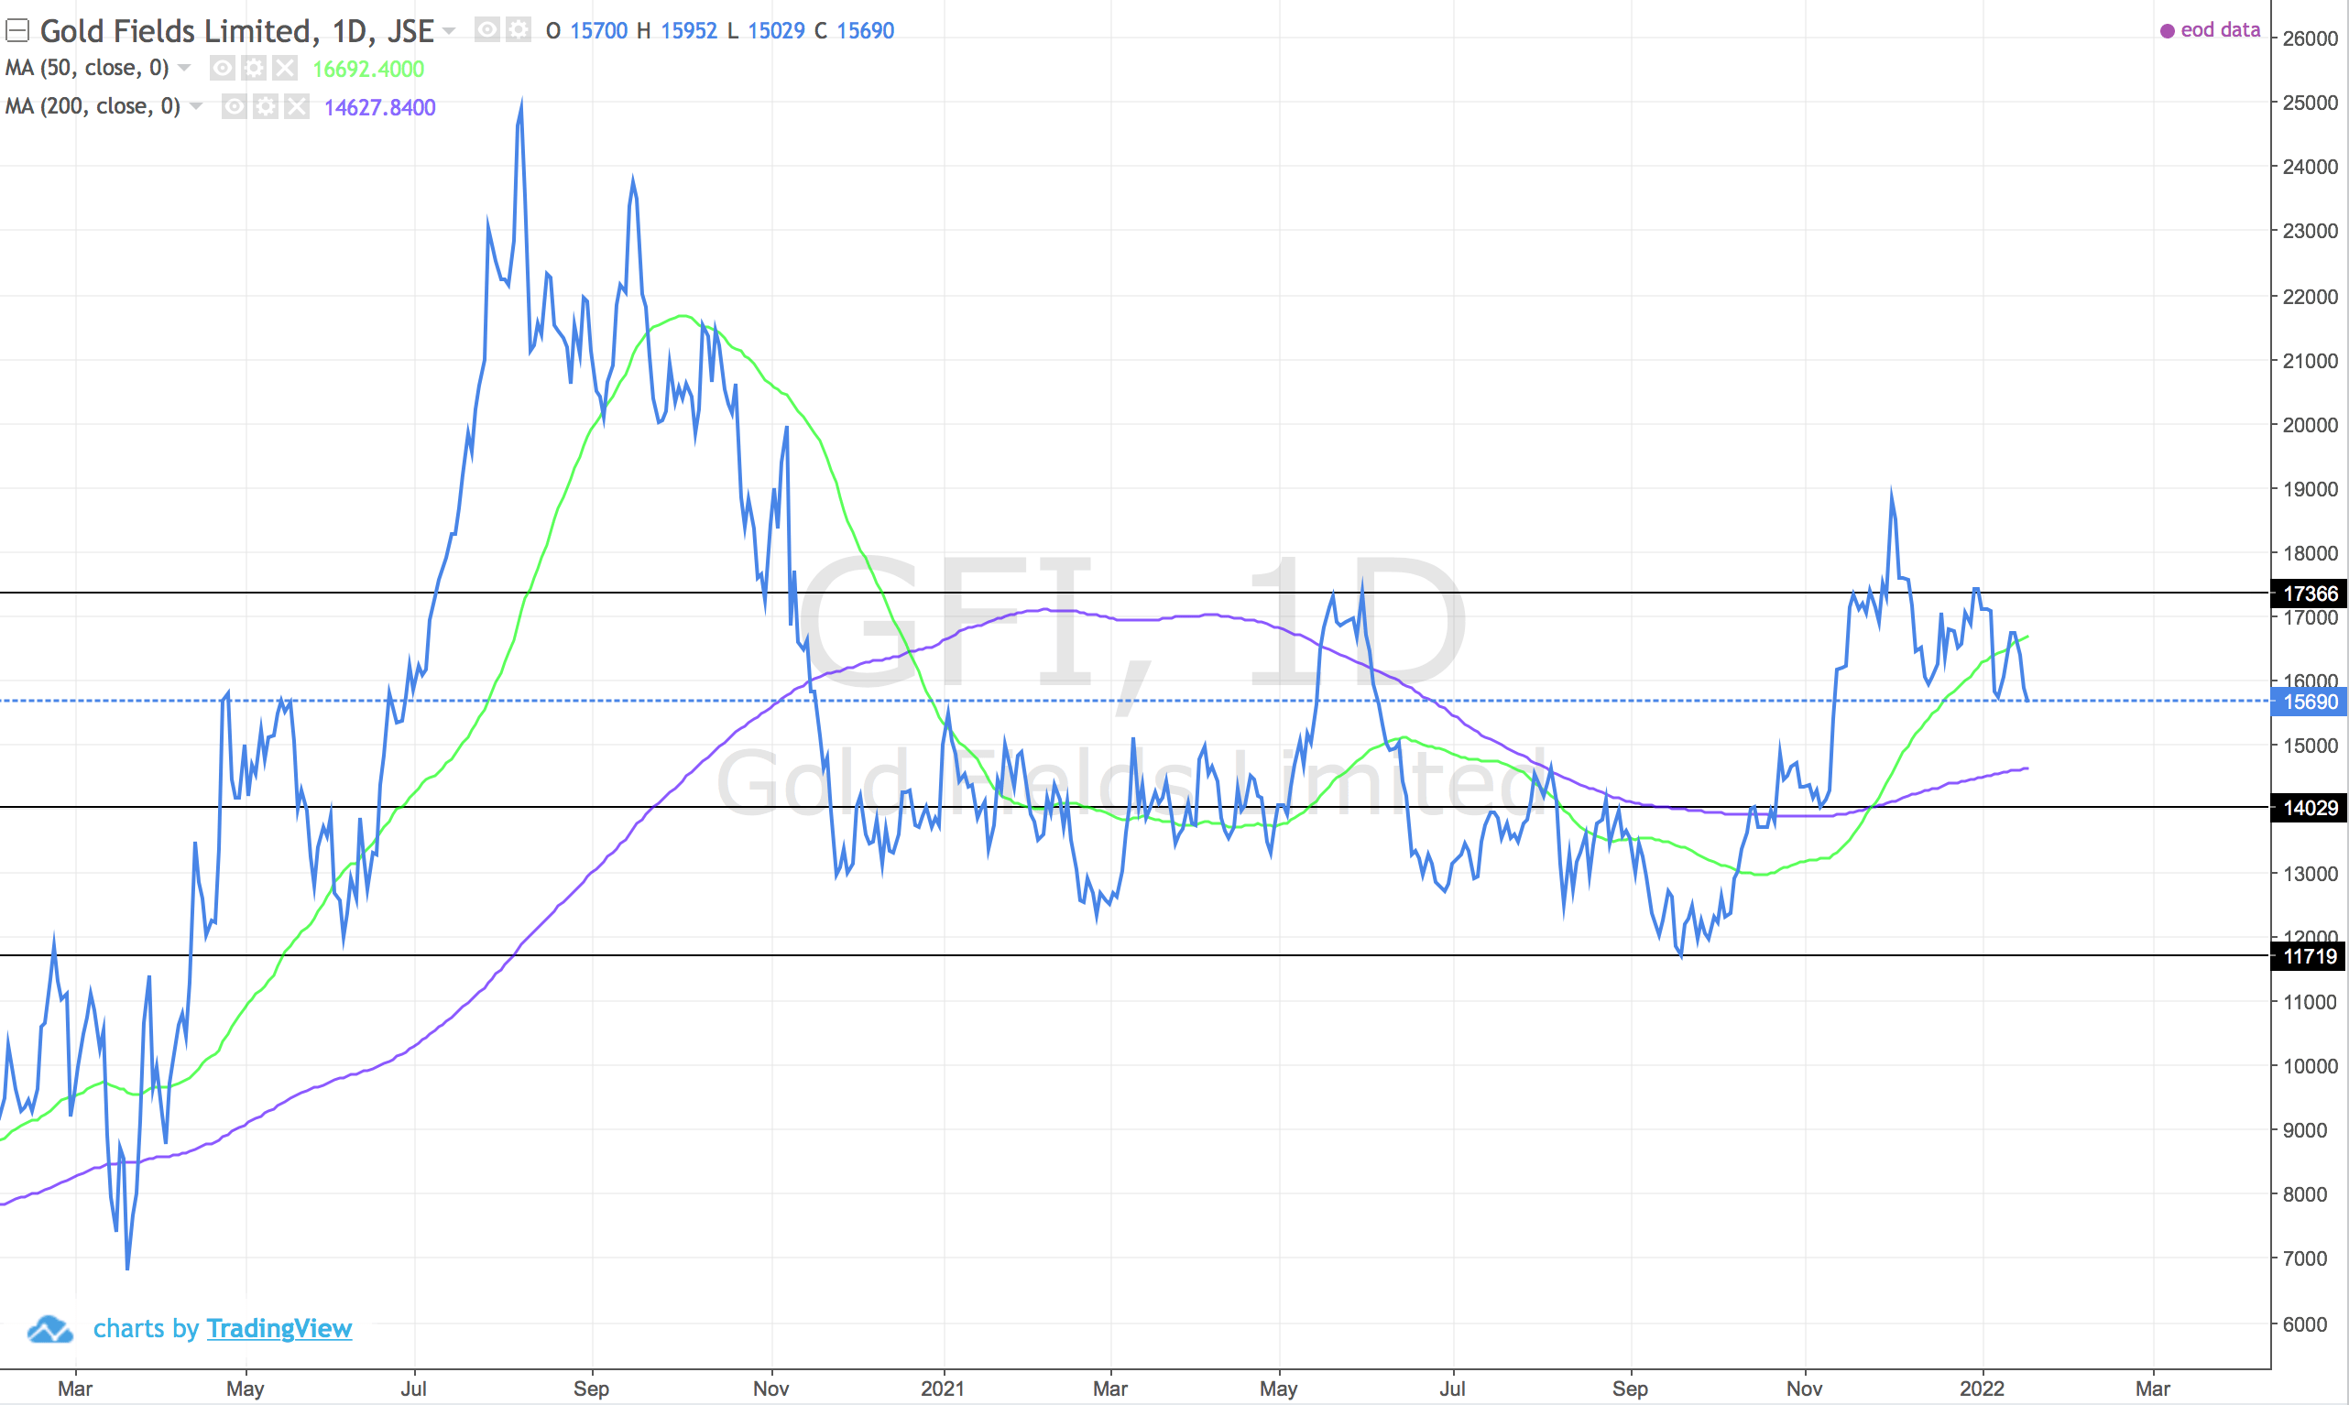Open dropdown arrow next to MA (50, close, 0)
2349x1405 pixels.
(185, 68)
